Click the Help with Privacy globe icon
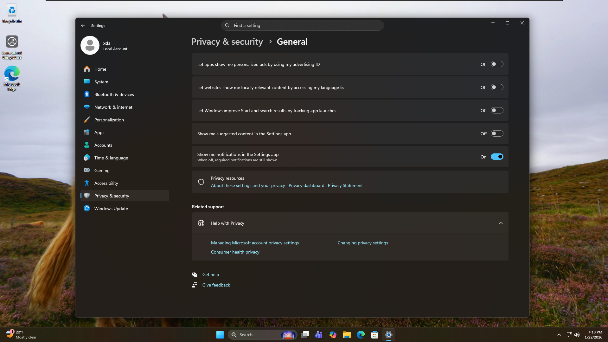The width and height of the screenshot is (608, 342). [x=201, y=223]
